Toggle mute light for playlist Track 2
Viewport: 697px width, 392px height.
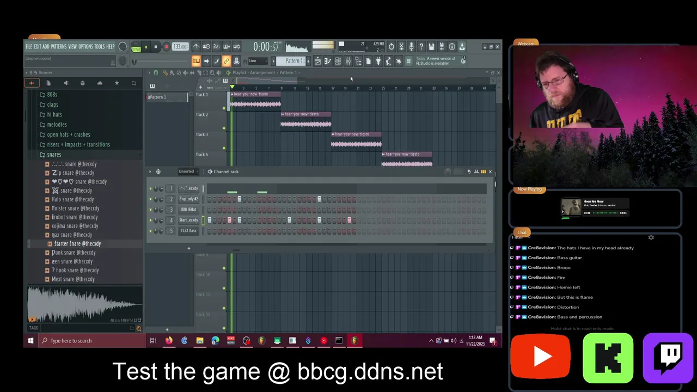pyautogui.click(x=224, y=128)
